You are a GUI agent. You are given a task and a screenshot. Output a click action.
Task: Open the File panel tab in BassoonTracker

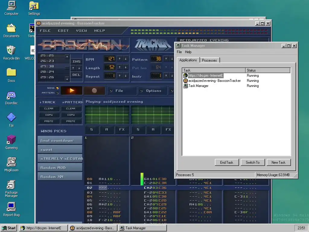coord(122,91)
